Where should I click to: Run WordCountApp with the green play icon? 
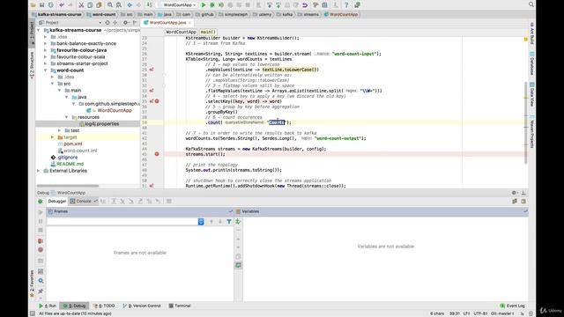(204, 5)
